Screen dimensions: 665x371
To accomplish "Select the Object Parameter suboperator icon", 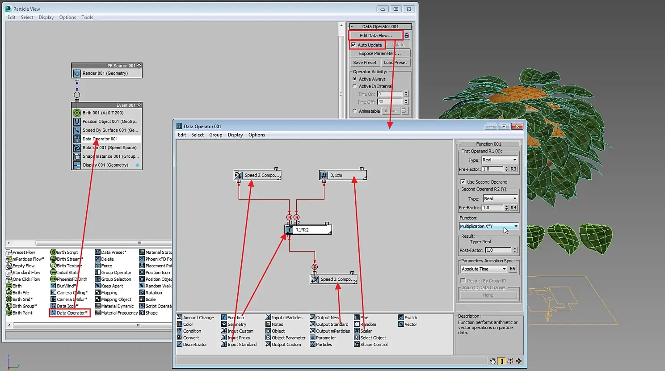I will click(268, 337).
